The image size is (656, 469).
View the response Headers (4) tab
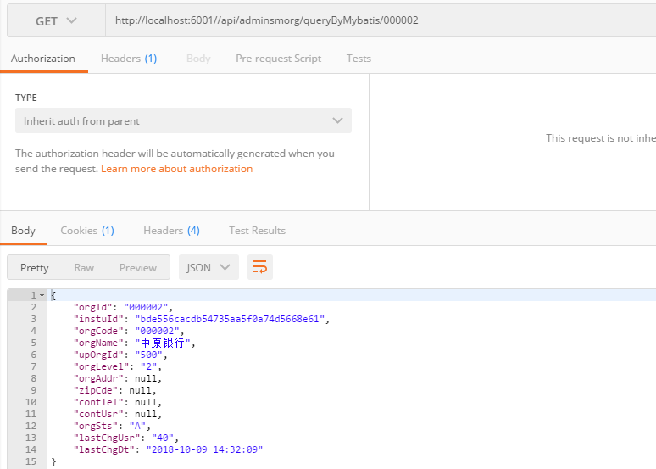coord(171,231)
